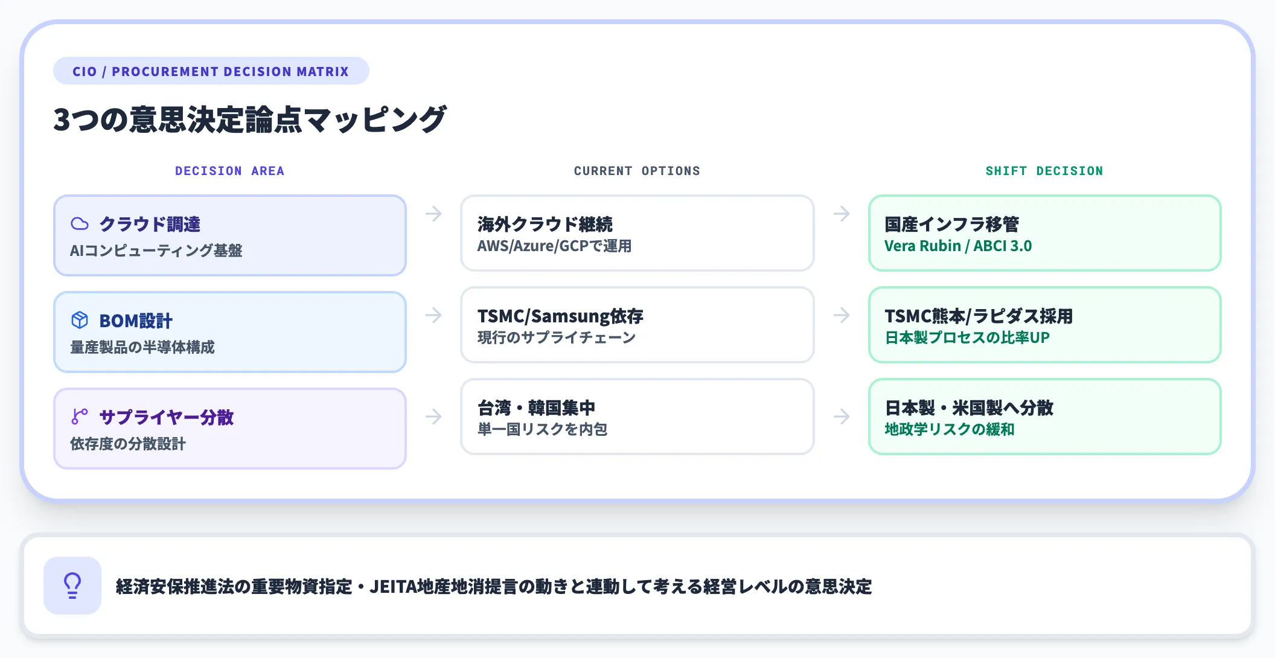Click the Vera Rubin / ABCI 3.0 text
This screenshot has width=1275, height=658.
tap(958, 246)
